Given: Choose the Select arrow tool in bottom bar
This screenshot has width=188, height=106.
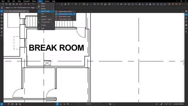Looking at the screenshot, I should [61, 104].
